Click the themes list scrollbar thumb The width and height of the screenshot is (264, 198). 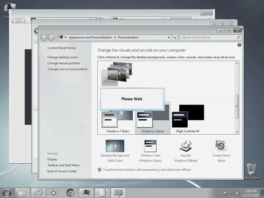click(237, 106)
